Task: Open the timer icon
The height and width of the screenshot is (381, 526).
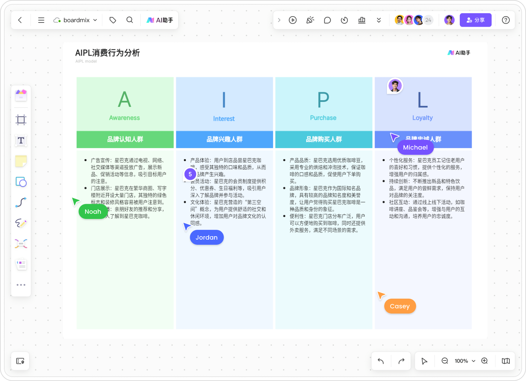Action: [344, 20]
